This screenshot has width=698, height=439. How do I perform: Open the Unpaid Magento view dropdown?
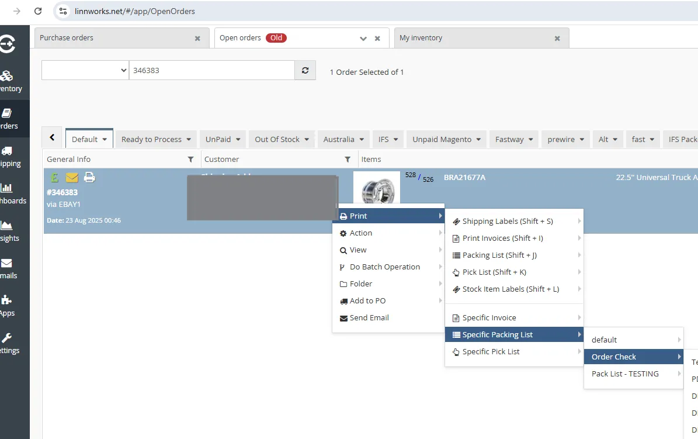[478, 140]
